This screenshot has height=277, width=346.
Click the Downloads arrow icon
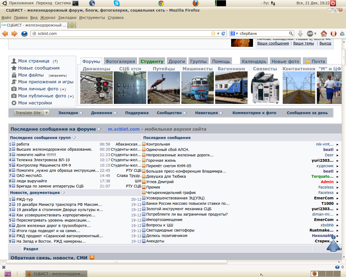(x=300, y=34)
